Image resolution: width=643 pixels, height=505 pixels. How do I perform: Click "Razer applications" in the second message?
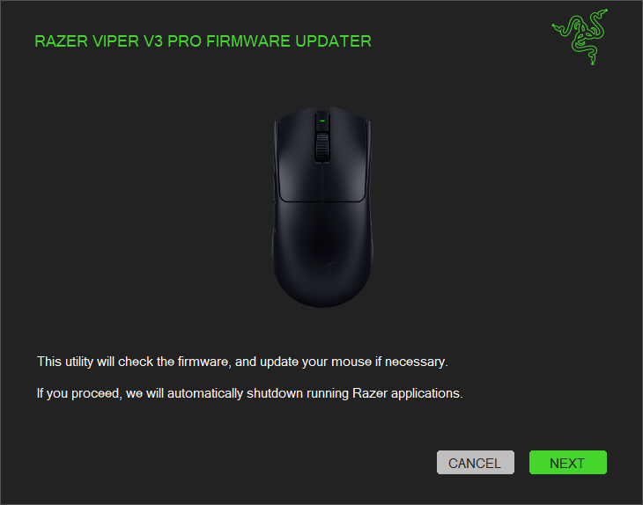[406, 393]
